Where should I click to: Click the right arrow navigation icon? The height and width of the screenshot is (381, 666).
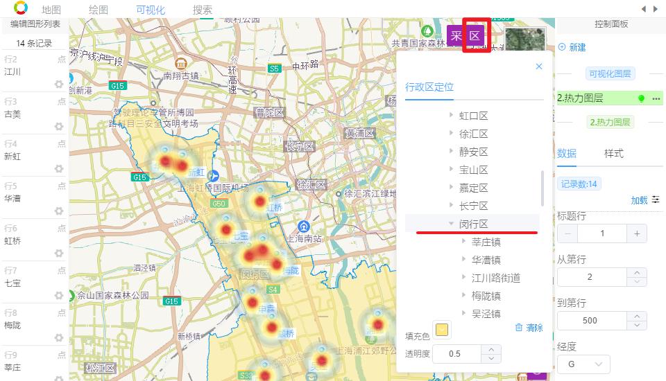click(x=656, y=9)
